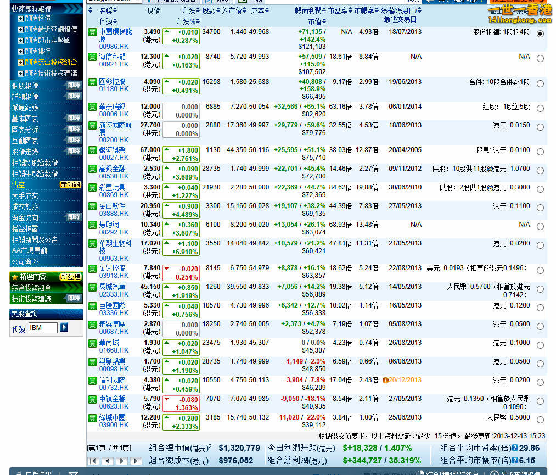Sort by 代號 column header
This screenshot has width=556, height=475.
[x=108, y=21]
